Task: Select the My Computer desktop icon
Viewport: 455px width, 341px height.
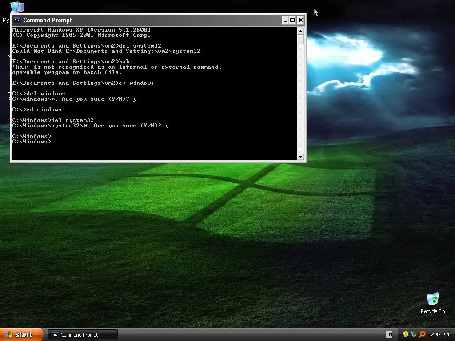Action: coord(17,7)
